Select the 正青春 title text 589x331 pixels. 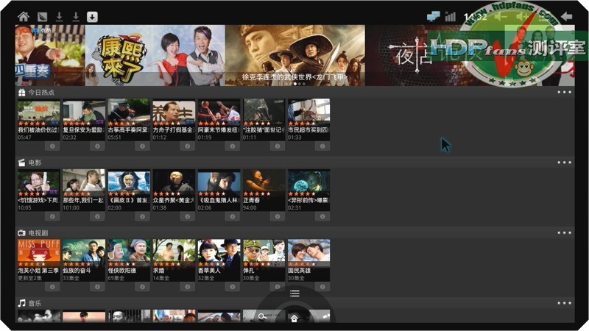252,200
